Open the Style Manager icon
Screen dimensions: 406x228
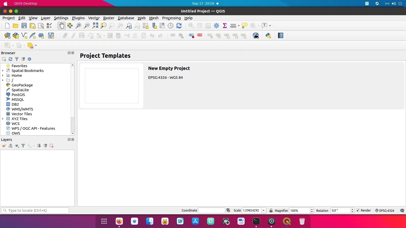pyautogui.click(x=49, y=26)
